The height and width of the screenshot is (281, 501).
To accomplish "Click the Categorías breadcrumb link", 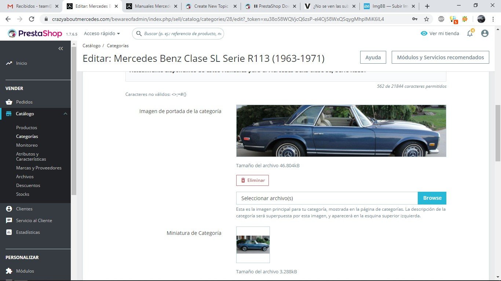I will [118, 46].
